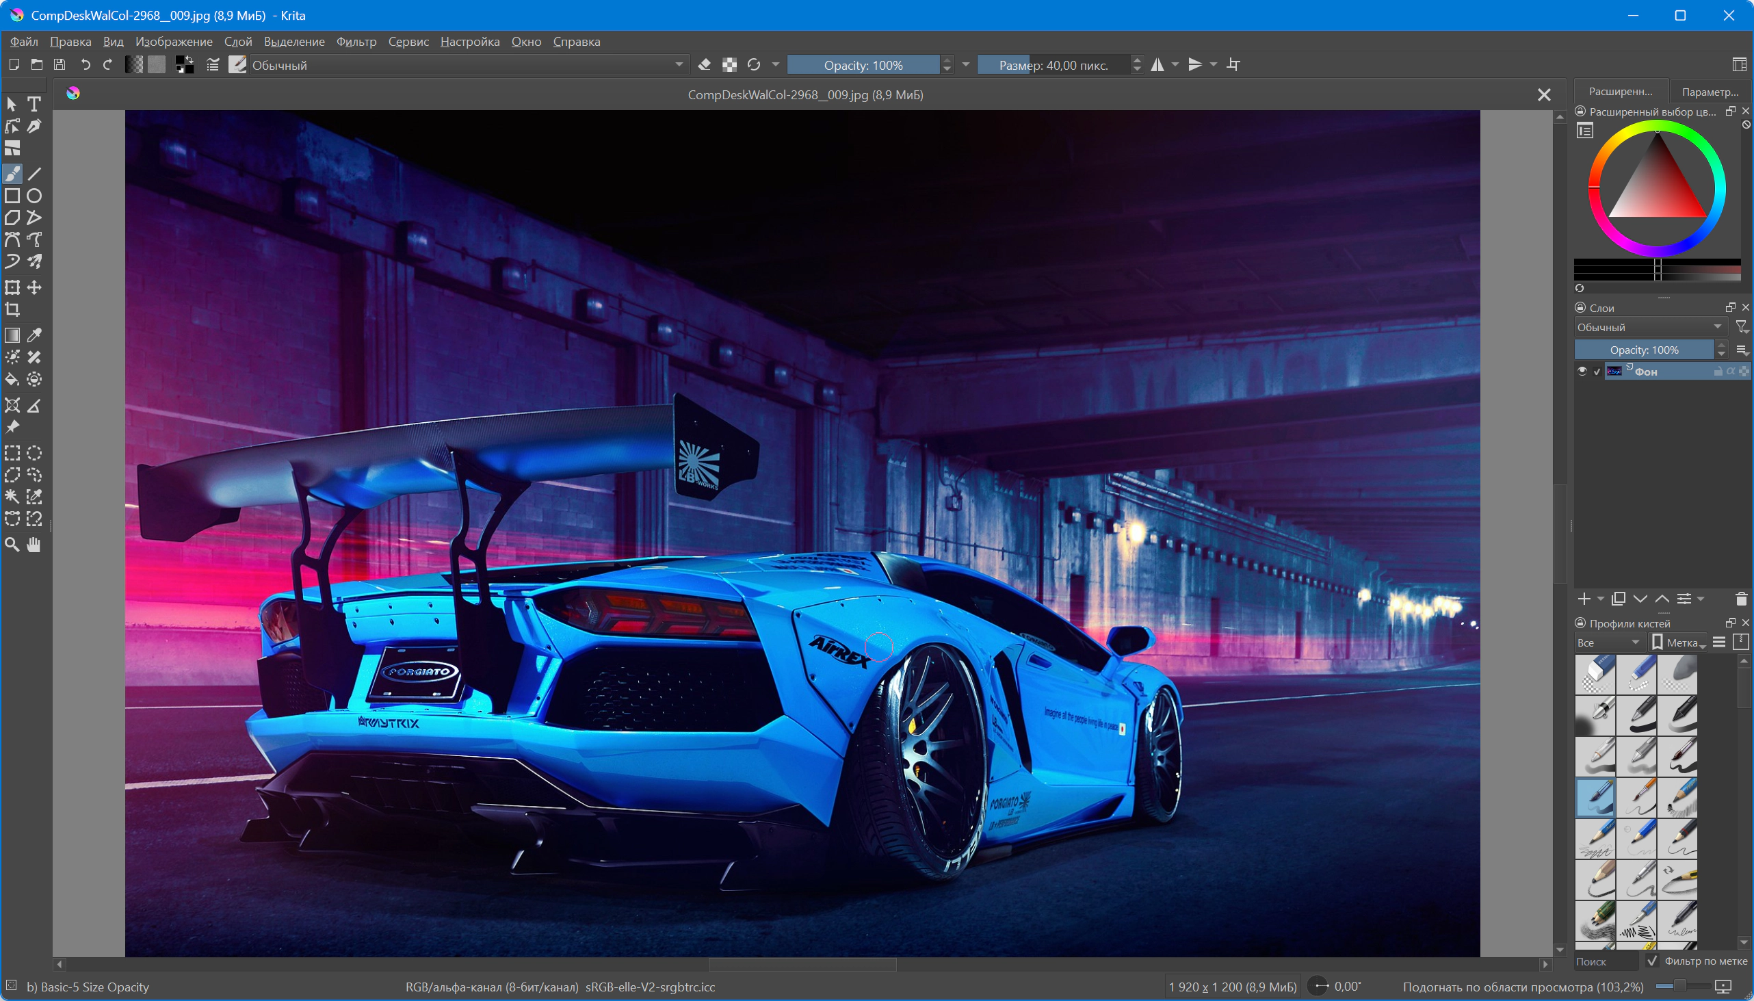Toggle eraser mode in toolbar
Viewport: 1754px width, 1001px height.
point(705,64)
